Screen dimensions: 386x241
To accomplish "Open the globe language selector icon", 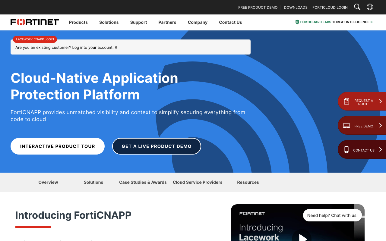I will point(370,7).
